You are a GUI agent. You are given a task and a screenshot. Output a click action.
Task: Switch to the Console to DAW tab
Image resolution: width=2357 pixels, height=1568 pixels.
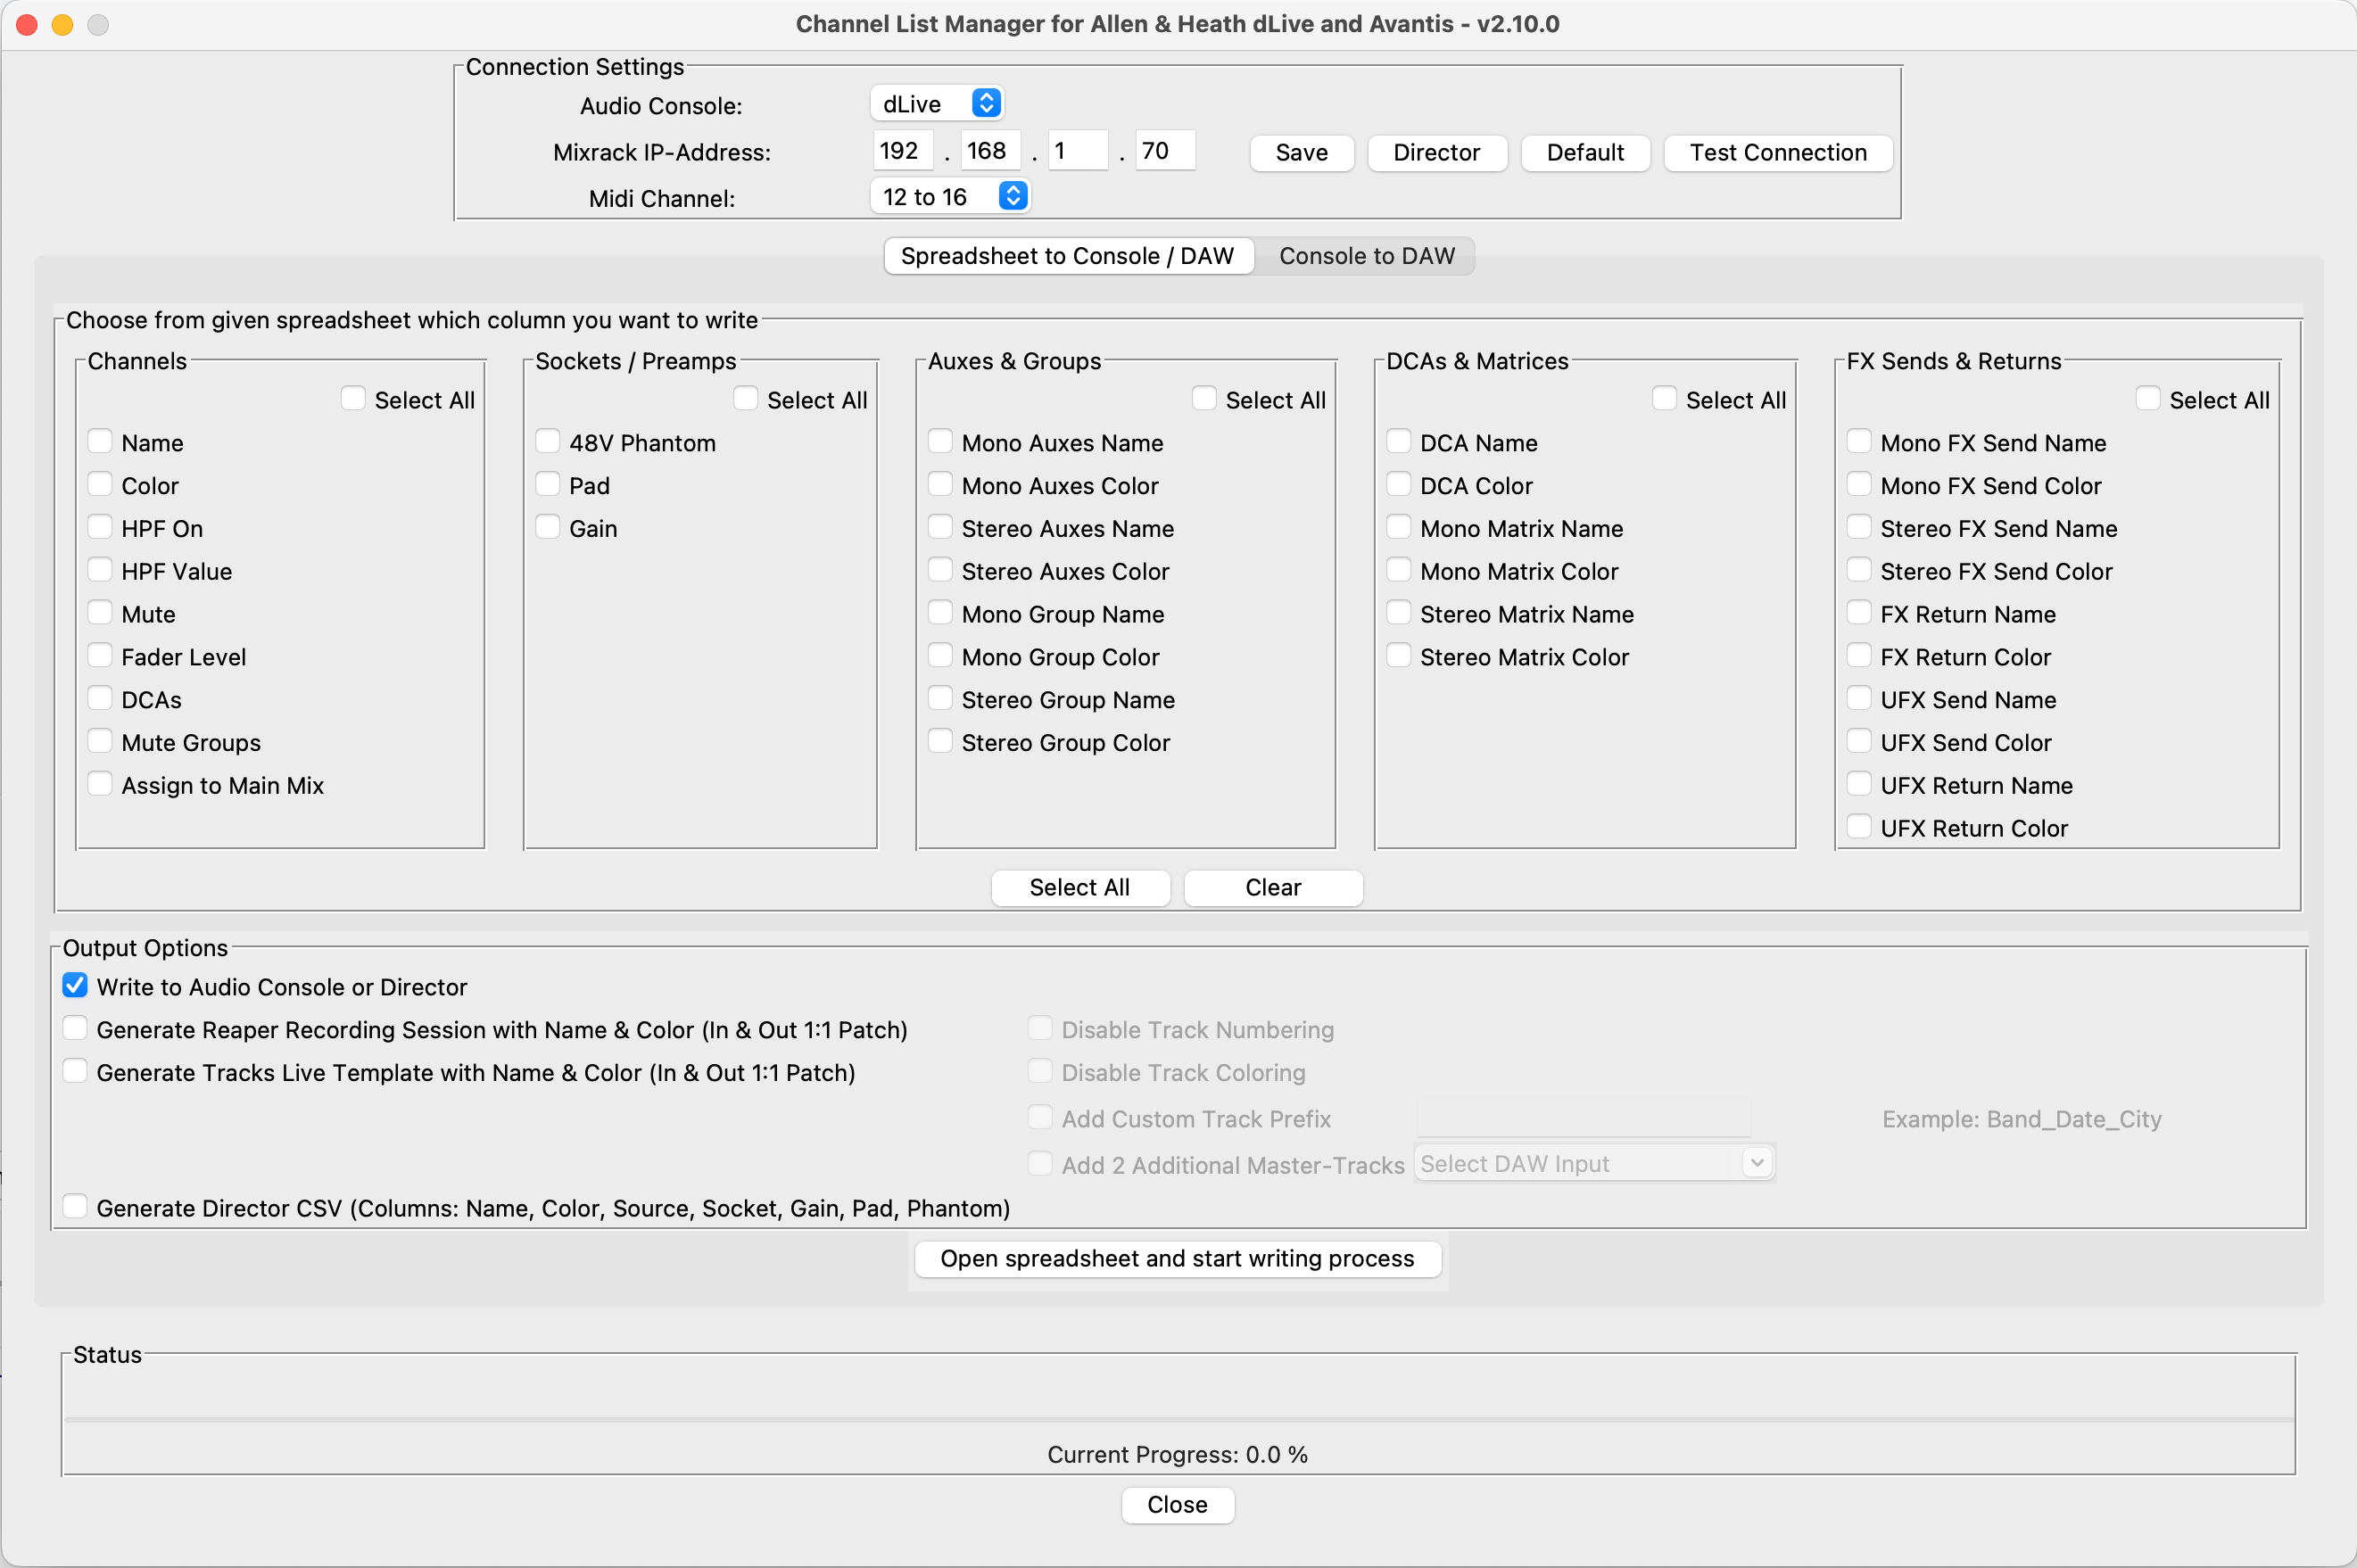click(x=1366, y=256)
